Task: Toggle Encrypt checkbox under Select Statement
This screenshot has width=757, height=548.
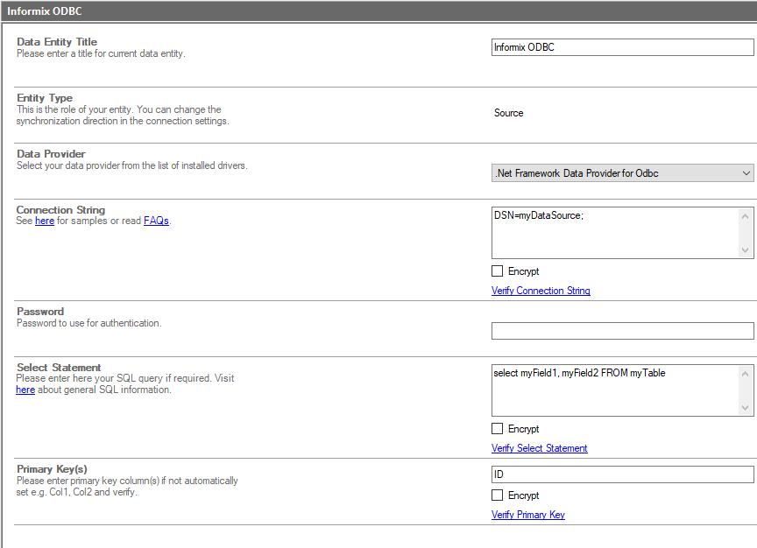Action: pyautogui.click(x=498, y=429)
